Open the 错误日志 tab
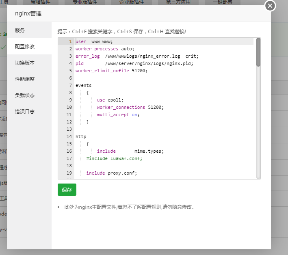The image size is (288, 255). tap(29, 112)
